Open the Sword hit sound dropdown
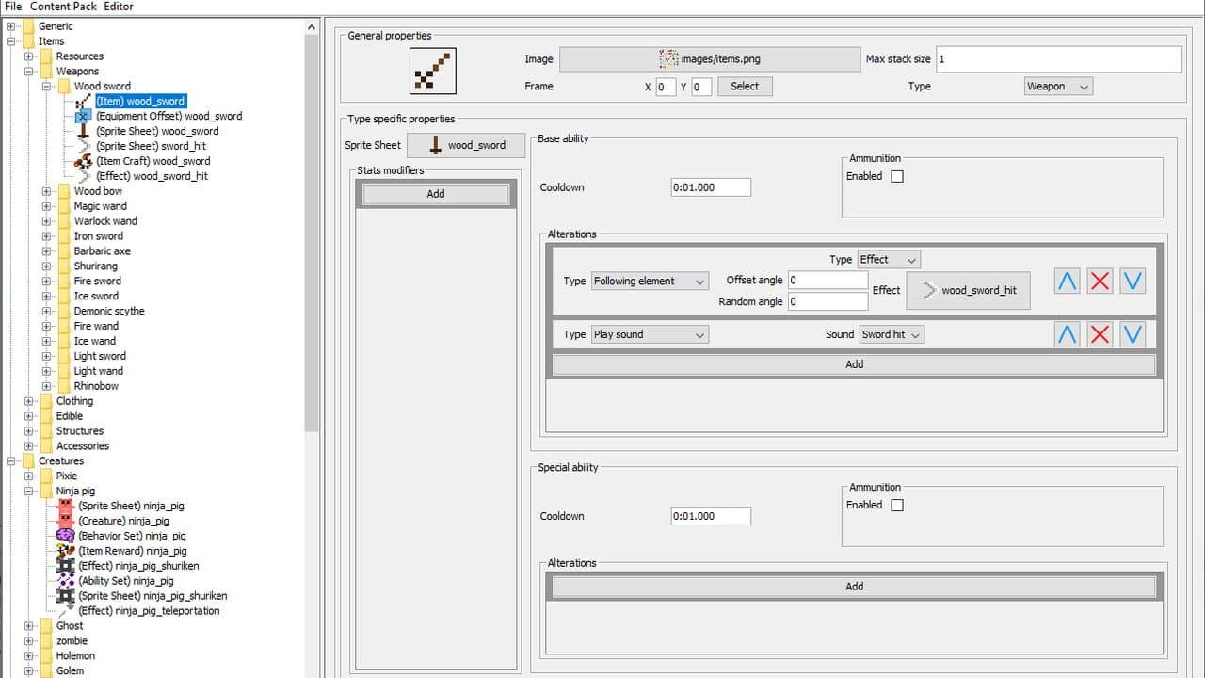 click(891, 334)
